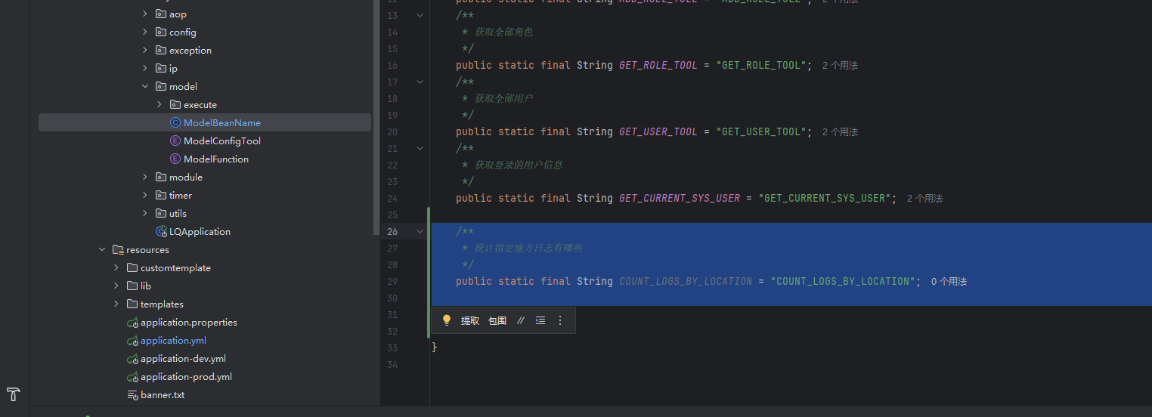This screenshot has width=1152, height=417.
Task: Fold the comment block at line 21
Action: [x=420, y=149]
